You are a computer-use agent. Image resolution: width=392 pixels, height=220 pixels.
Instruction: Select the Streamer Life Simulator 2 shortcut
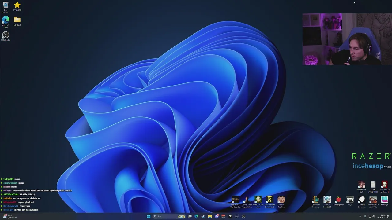pos(269,202)
